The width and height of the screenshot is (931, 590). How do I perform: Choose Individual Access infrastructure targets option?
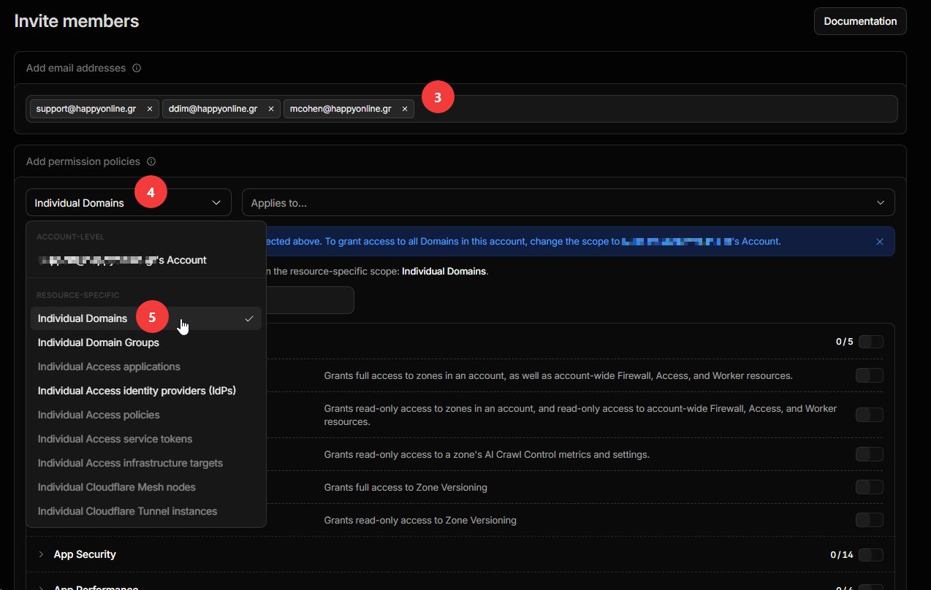(x=146, y=463)
